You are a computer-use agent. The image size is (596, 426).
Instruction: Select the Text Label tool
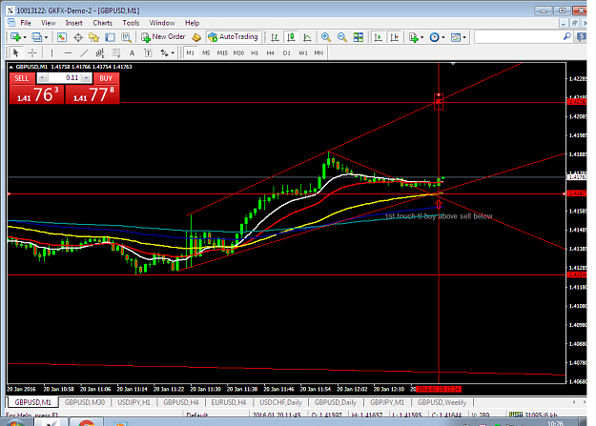click(148, 52)
